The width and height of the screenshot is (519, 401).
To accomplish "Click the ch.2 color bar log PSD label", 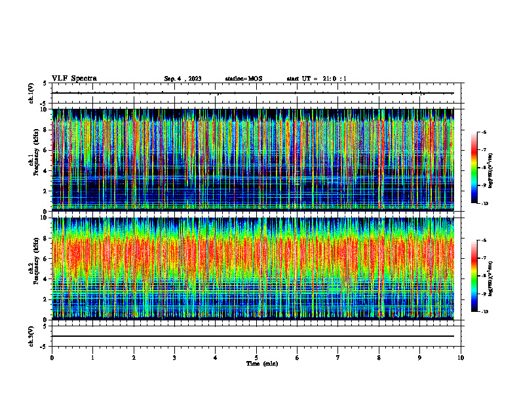I will pyautogui.click(x=491, y=279).
